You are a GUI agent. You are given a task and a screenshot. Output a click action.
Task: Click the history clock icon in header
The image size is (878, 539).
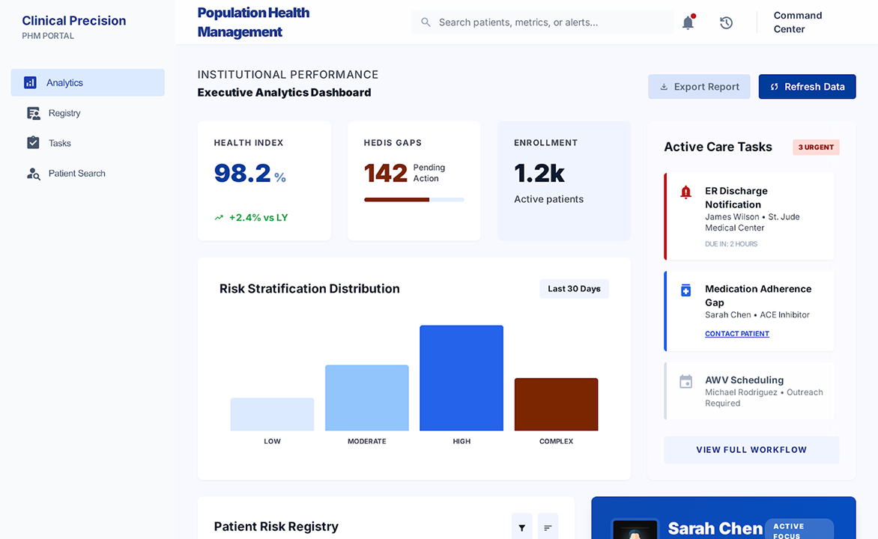[x=725, y=22]
